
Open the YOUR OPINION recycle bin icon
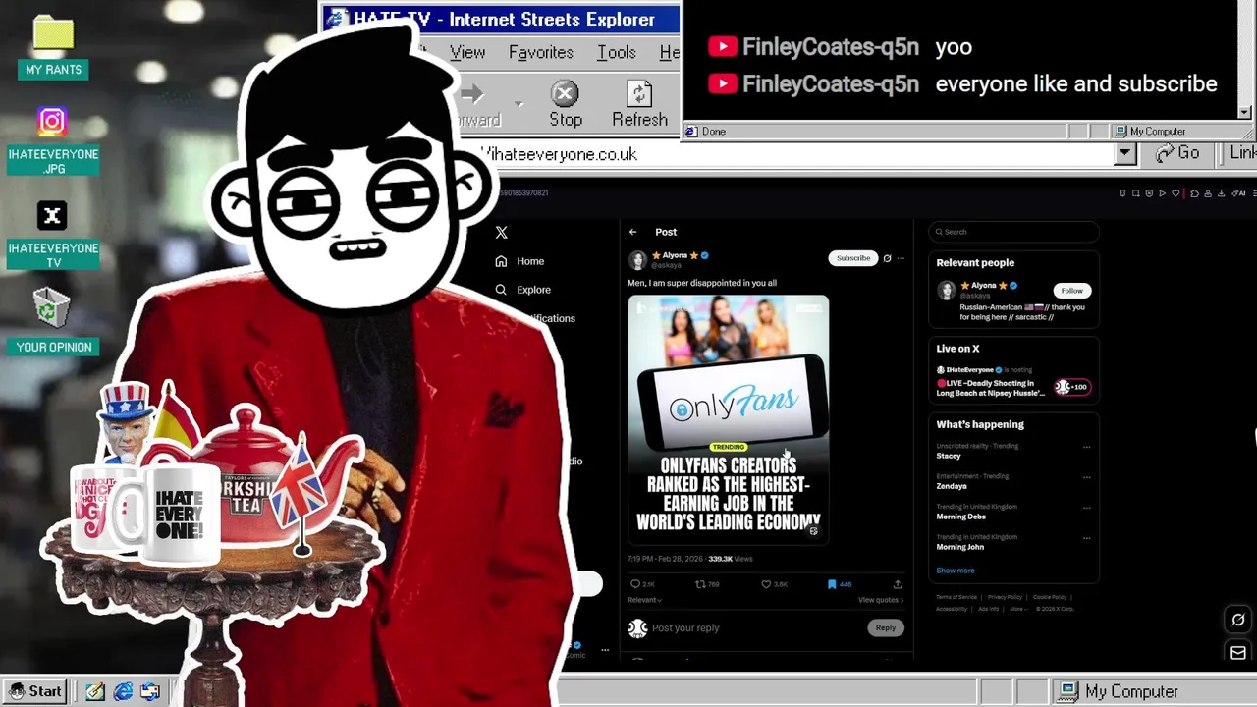click(x=51, y=308)
